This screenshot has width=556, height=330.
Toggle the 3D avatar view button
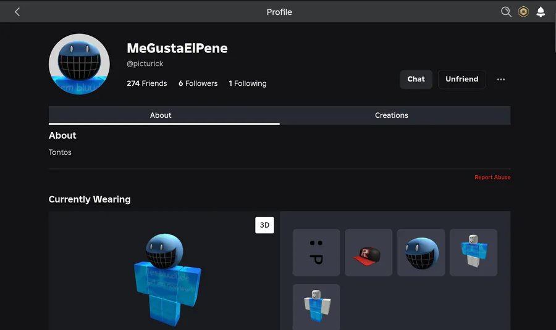(x=264, y=225)
